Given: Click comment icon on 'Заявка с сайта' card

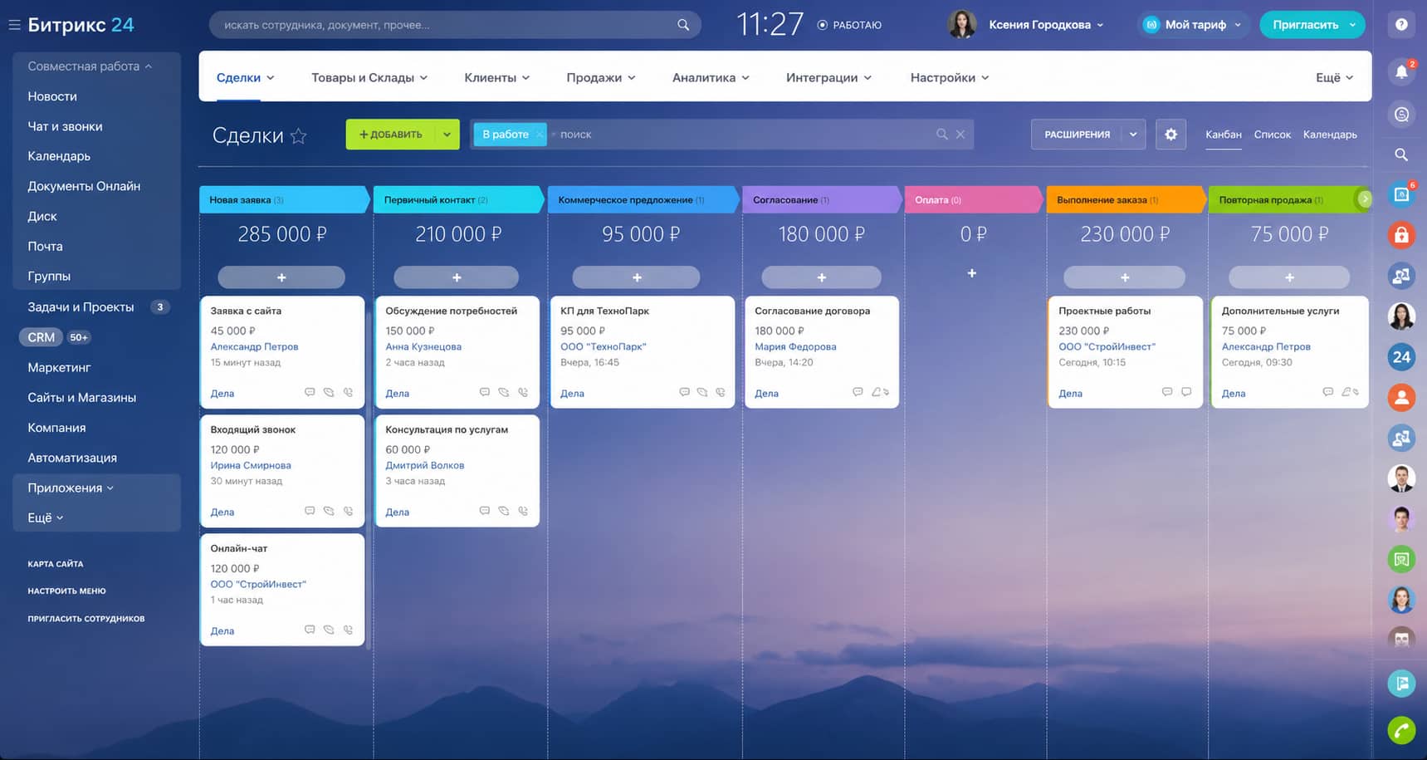Looking at the screenshot, I should [x=310, y=392].
